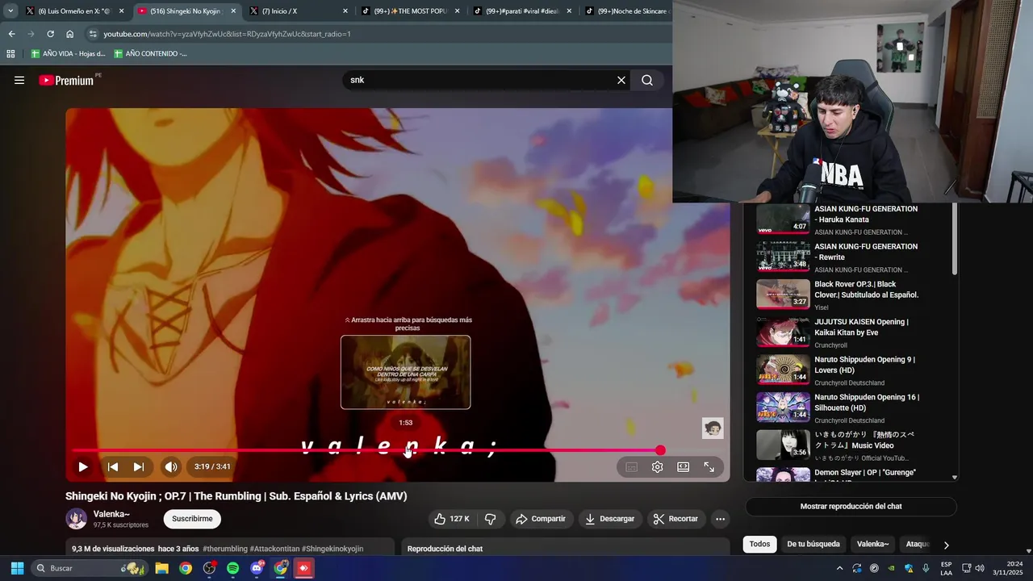Dislike the video with thumbs down

(x=490, y=519)
